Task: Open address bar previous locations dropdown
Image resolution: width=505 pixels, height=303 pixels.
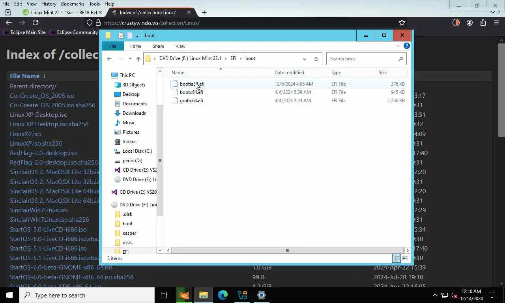Action: pos(304,59)
